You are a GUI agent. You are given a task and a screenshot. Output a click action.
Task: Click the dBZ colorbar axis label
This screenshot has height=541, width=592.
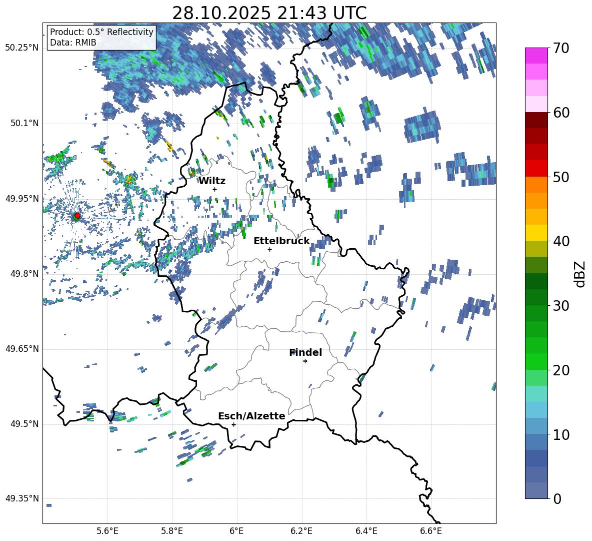[580, 274]
